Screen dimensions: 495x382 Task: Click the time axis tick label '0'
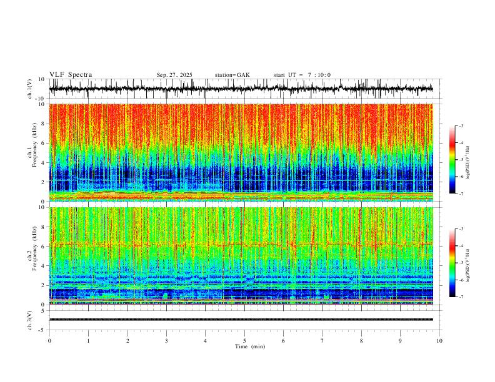tap(49, 341)
